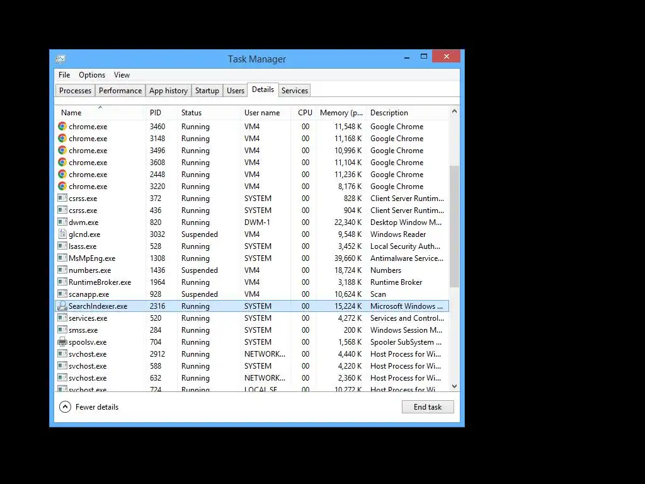The width and height of the screenshot is (645, 484).
Task: Click the Chrome icon for PID 3608
Action: point(62,162)
